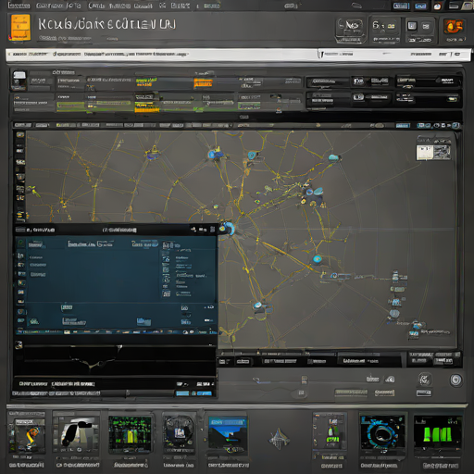The height and width of the screenshot is (474, 474).
Task: Click the four-pointed compass star icon
Action: pyautogui.click(x=279, y=439)
